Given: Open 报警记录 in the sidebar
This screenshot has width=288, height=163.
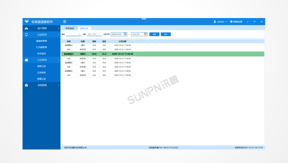Looking at the screenshot, I should pos(41,79).
